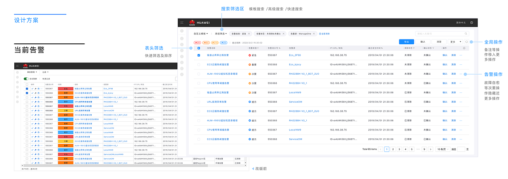The image size is (508, 179).
Task: Uncheck old version Ecs_bjscy row checkbox
Action: click(x=27, y=93)
